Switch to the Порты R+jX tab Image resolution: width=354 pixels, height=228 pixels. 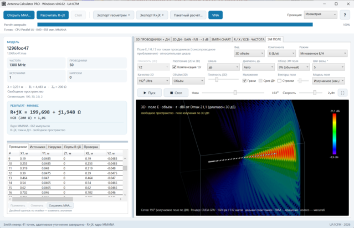(73, 147)
